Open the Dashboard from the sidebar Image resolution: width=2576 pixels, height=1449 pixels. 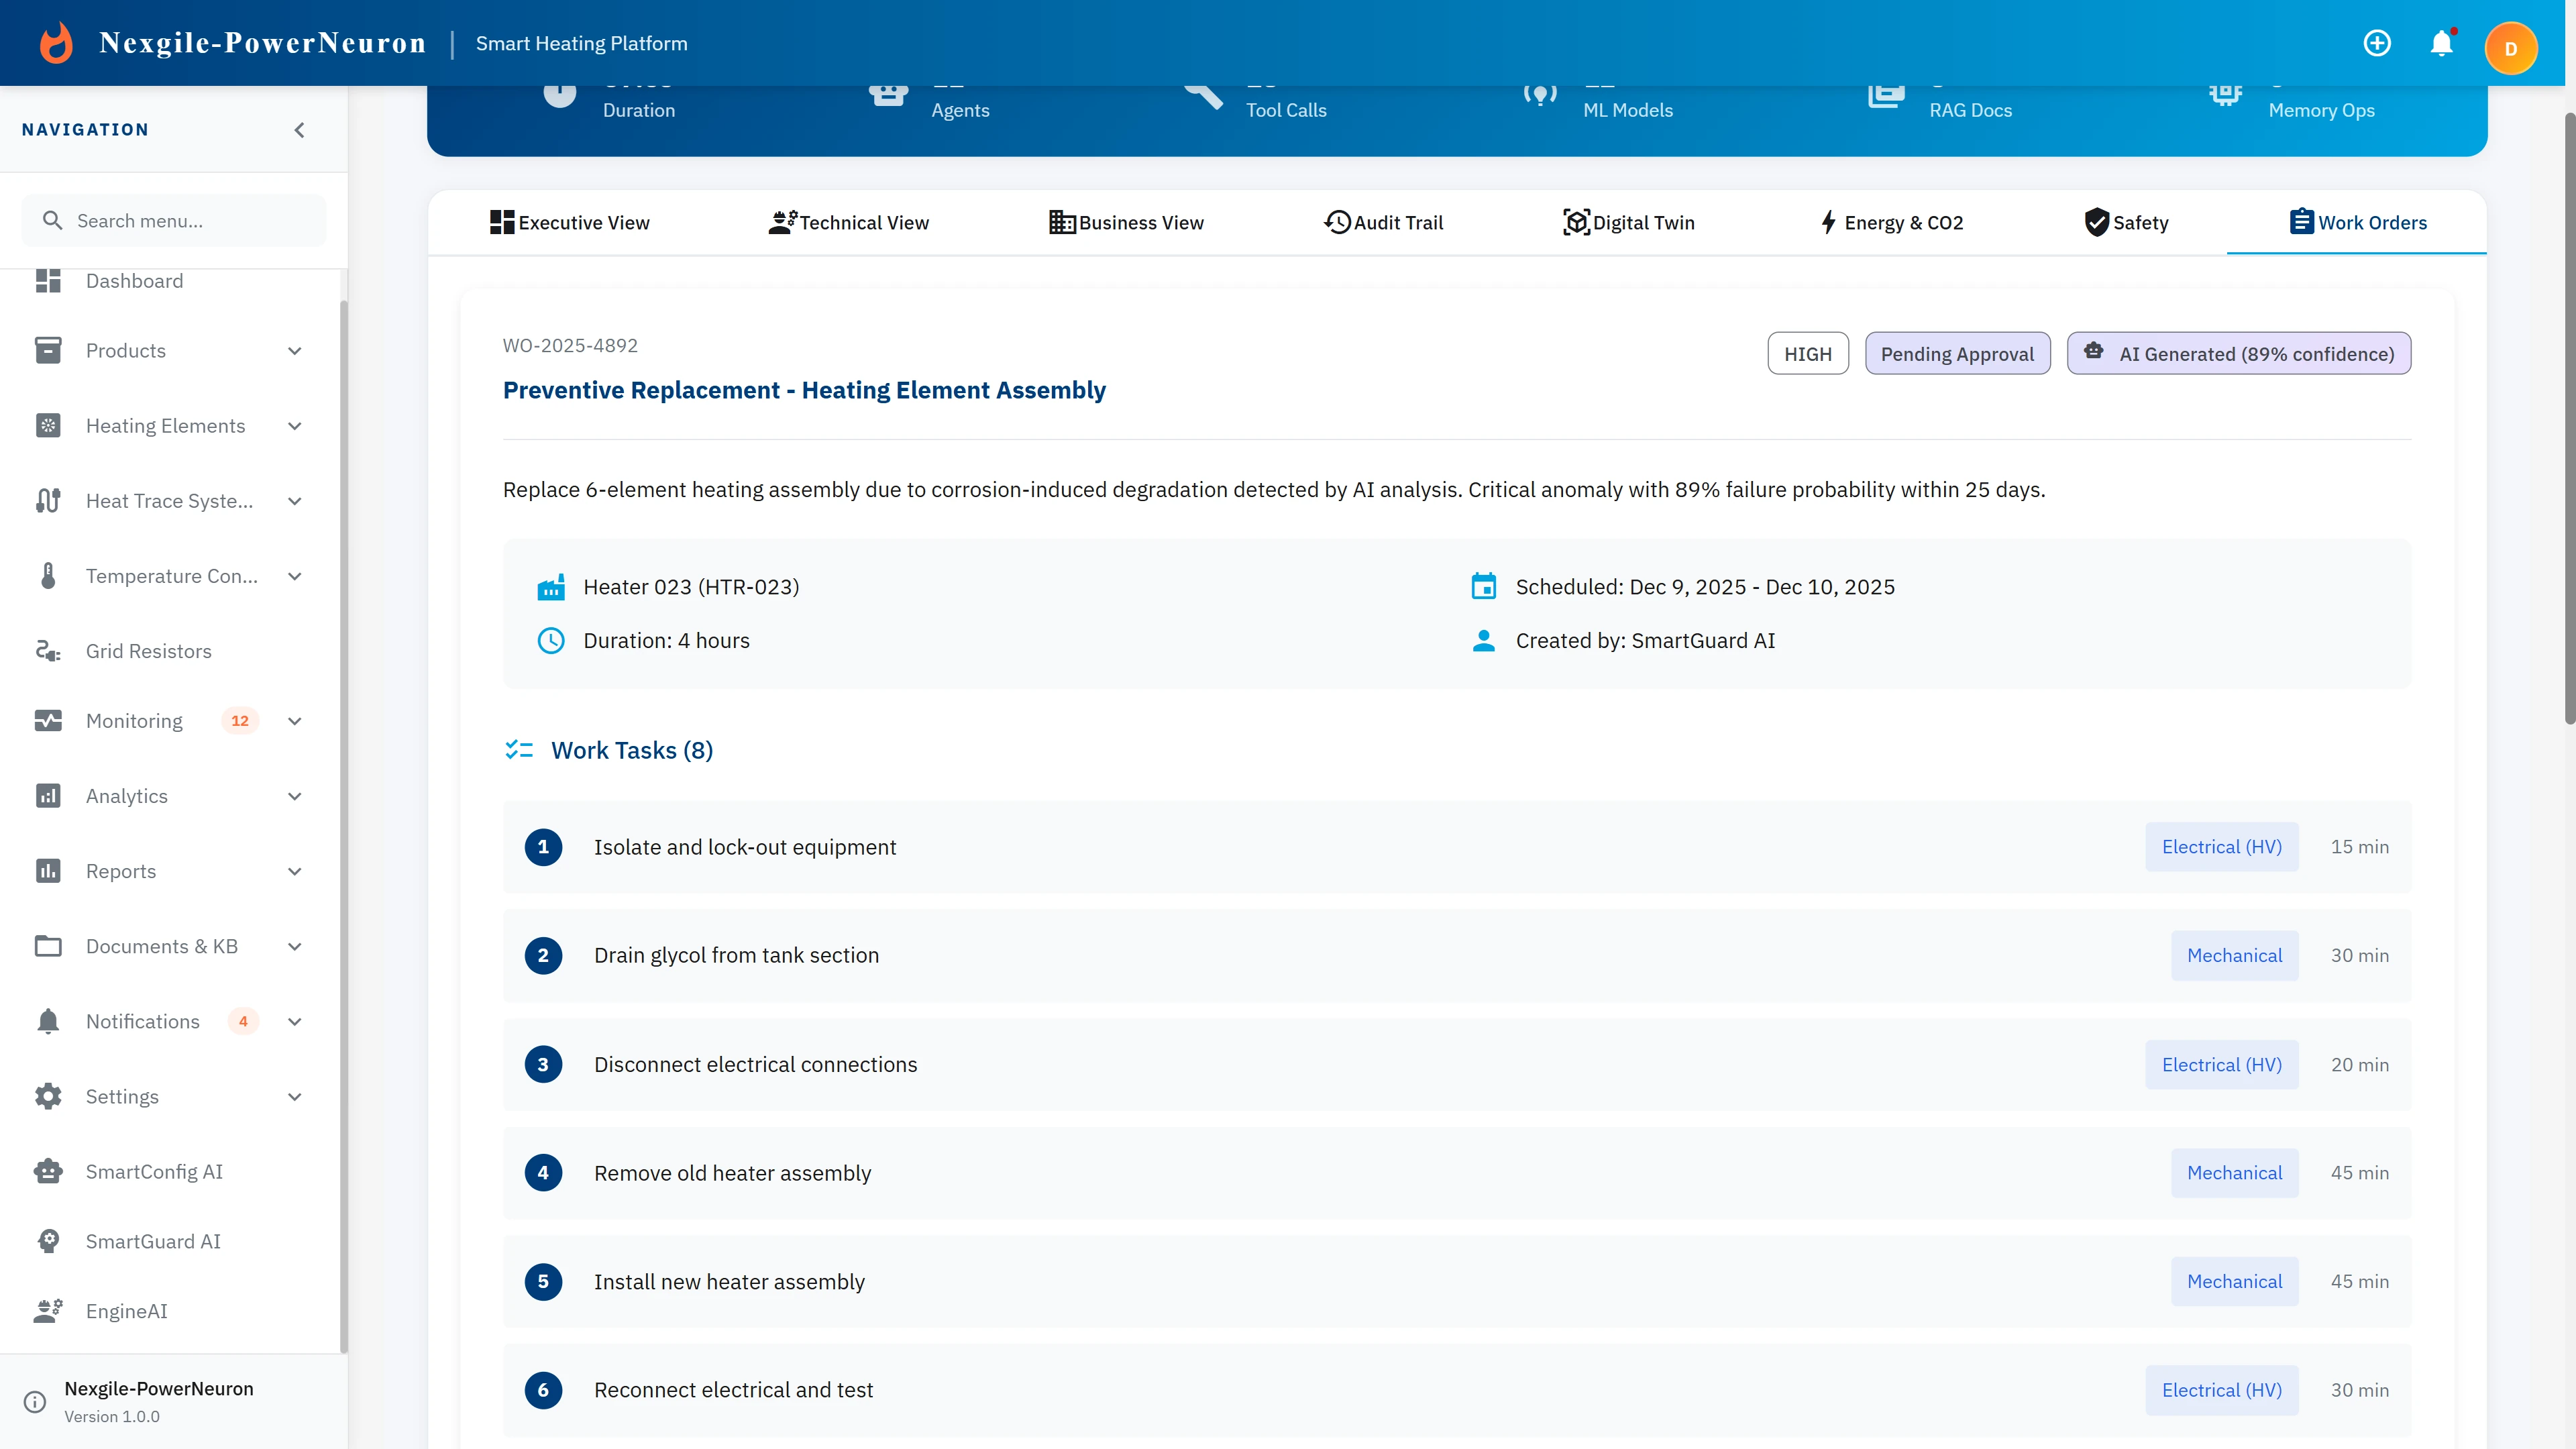[x=134, y=281]
